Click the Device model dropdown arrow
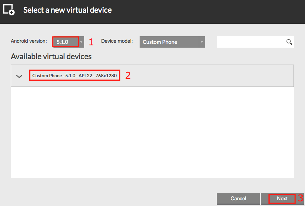The image size is (305, 206). click(x=202, y=42)
